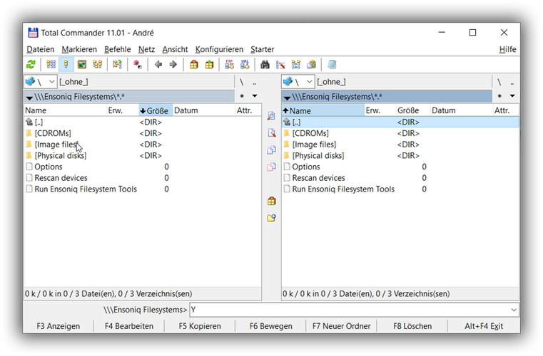
Task: Open the multi-rename tool icon
Action: click(x=280, y=65)
